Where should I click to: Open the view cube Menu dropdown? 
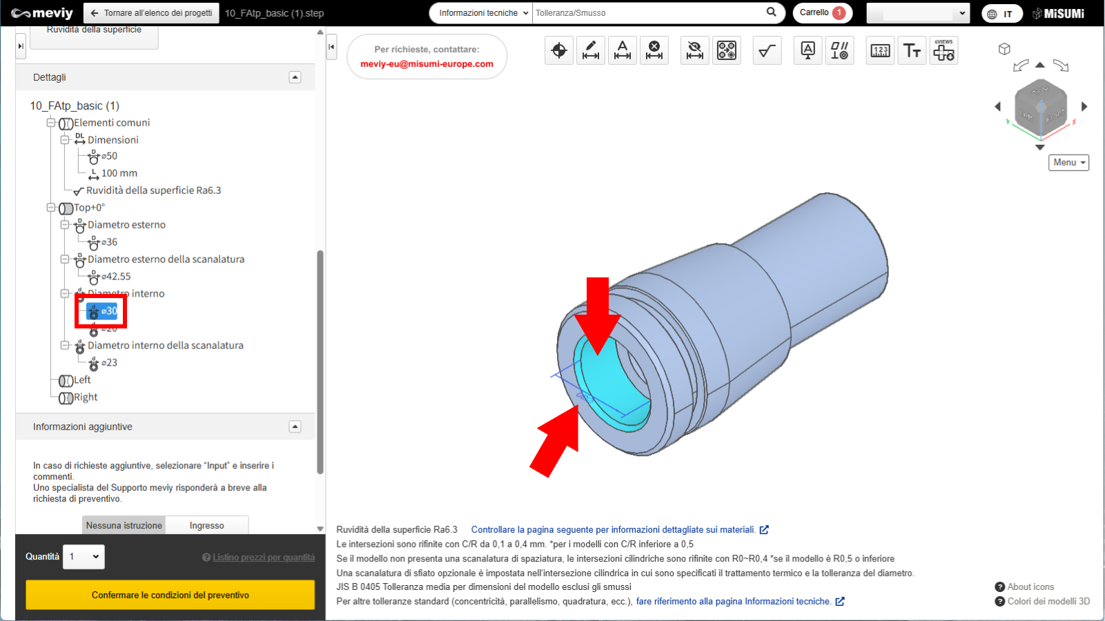pyautogui.click(x=1068, y=163)
